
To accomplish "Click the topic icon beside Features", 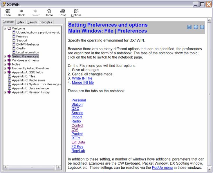I will pos(14,36).
